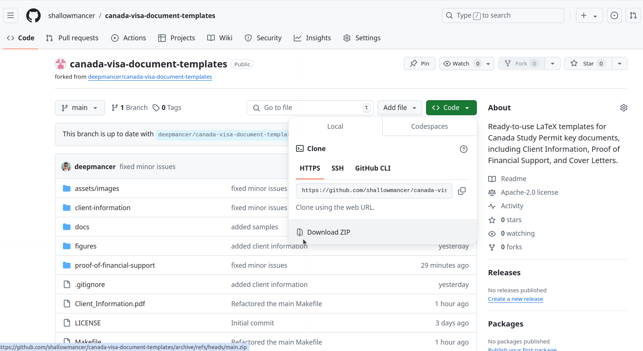The height and width of the screenshot is (351, 643).
Task: Star the repository
Action: tap(588, 64)
